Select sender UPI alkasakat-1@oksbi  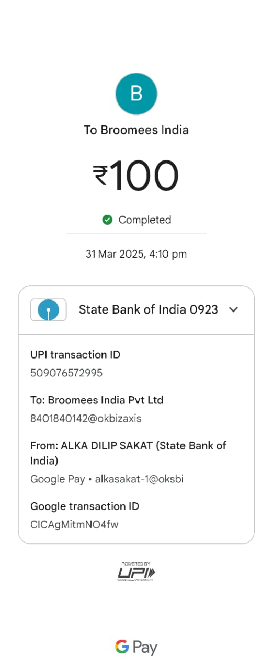[139, 479]
